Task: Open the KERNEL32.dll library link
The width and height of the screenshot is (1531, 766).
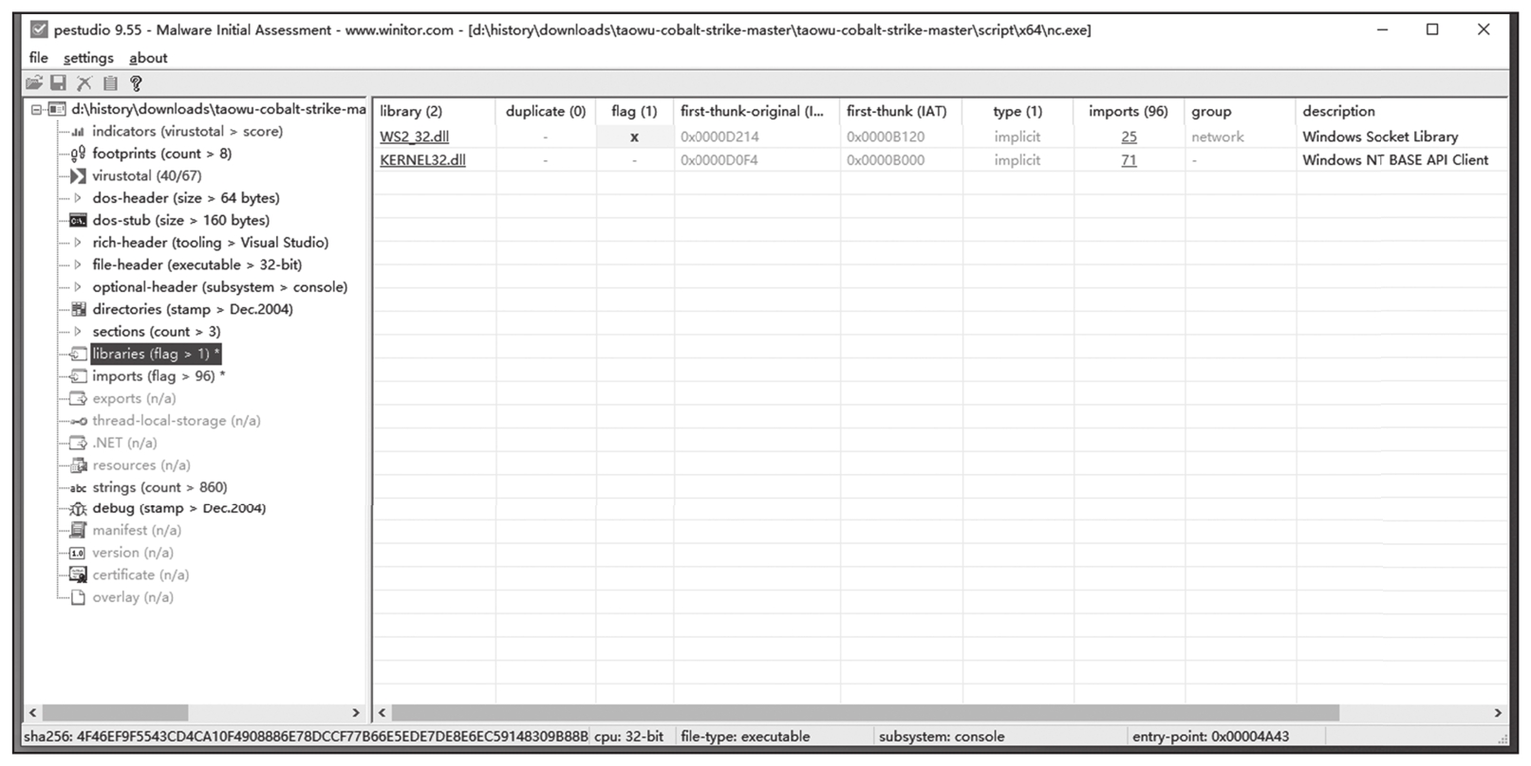Action: click(x=422, y=160)
